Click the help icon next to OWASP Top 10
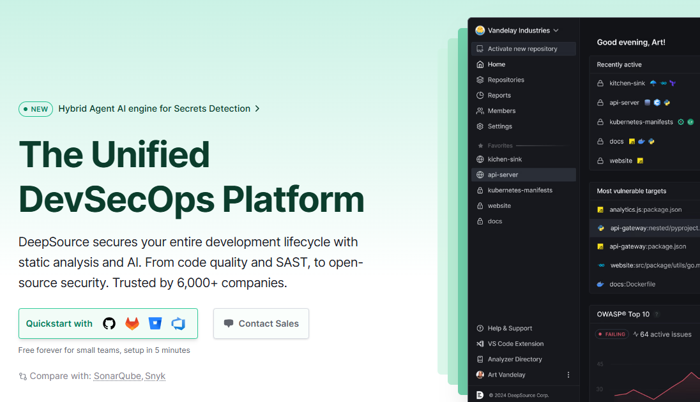The height and width of the screenshot is (402, 700). [x=657, y=314]
